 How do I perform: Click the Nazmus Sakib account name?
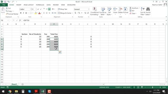tap(157, 5)
